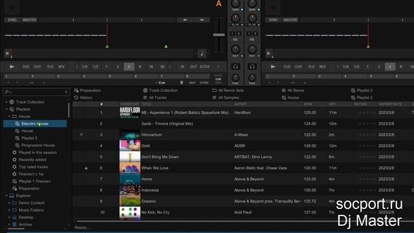This screenshot has height=233, width=414.
Task: Toggle SYNC on the right deck
Action: tap(273, 20)
